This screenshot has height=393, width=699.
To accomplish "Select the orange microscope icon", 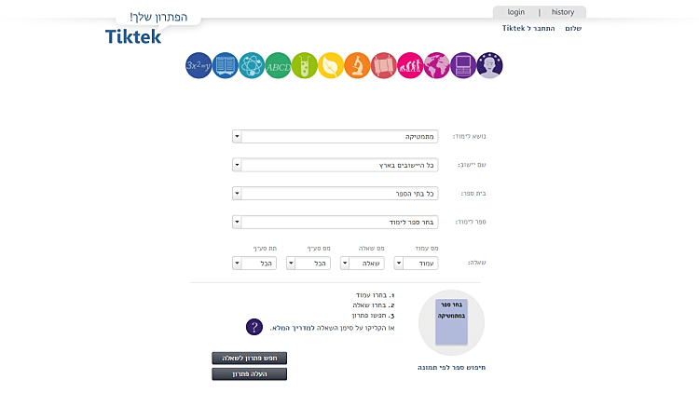I will pyautogui.click(x=357, y=65).
